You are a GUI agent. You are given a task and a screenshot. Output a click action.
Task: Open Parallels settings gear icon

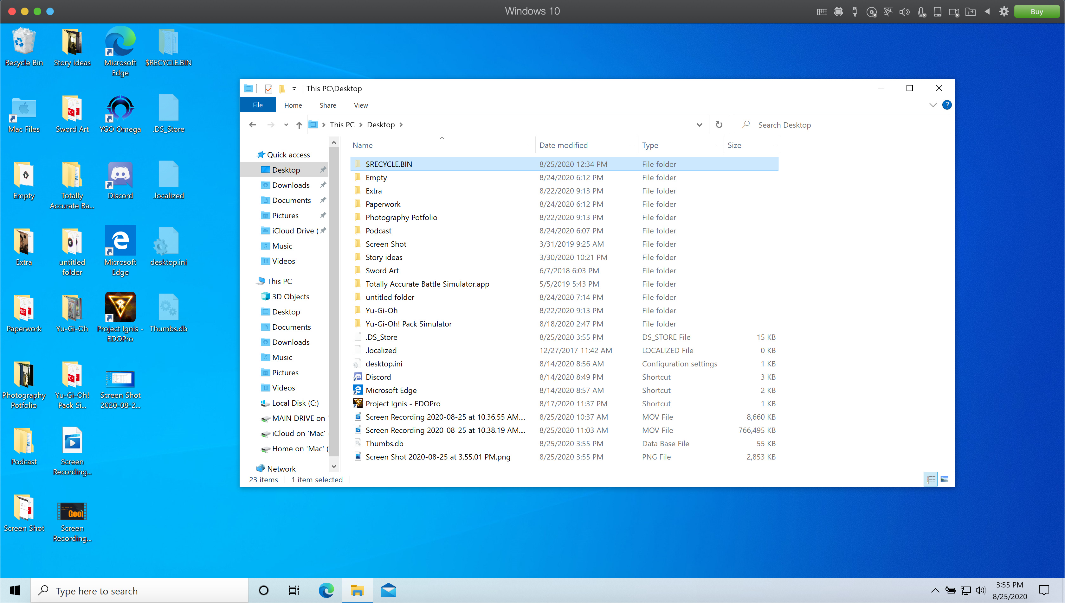[1004, 12]
